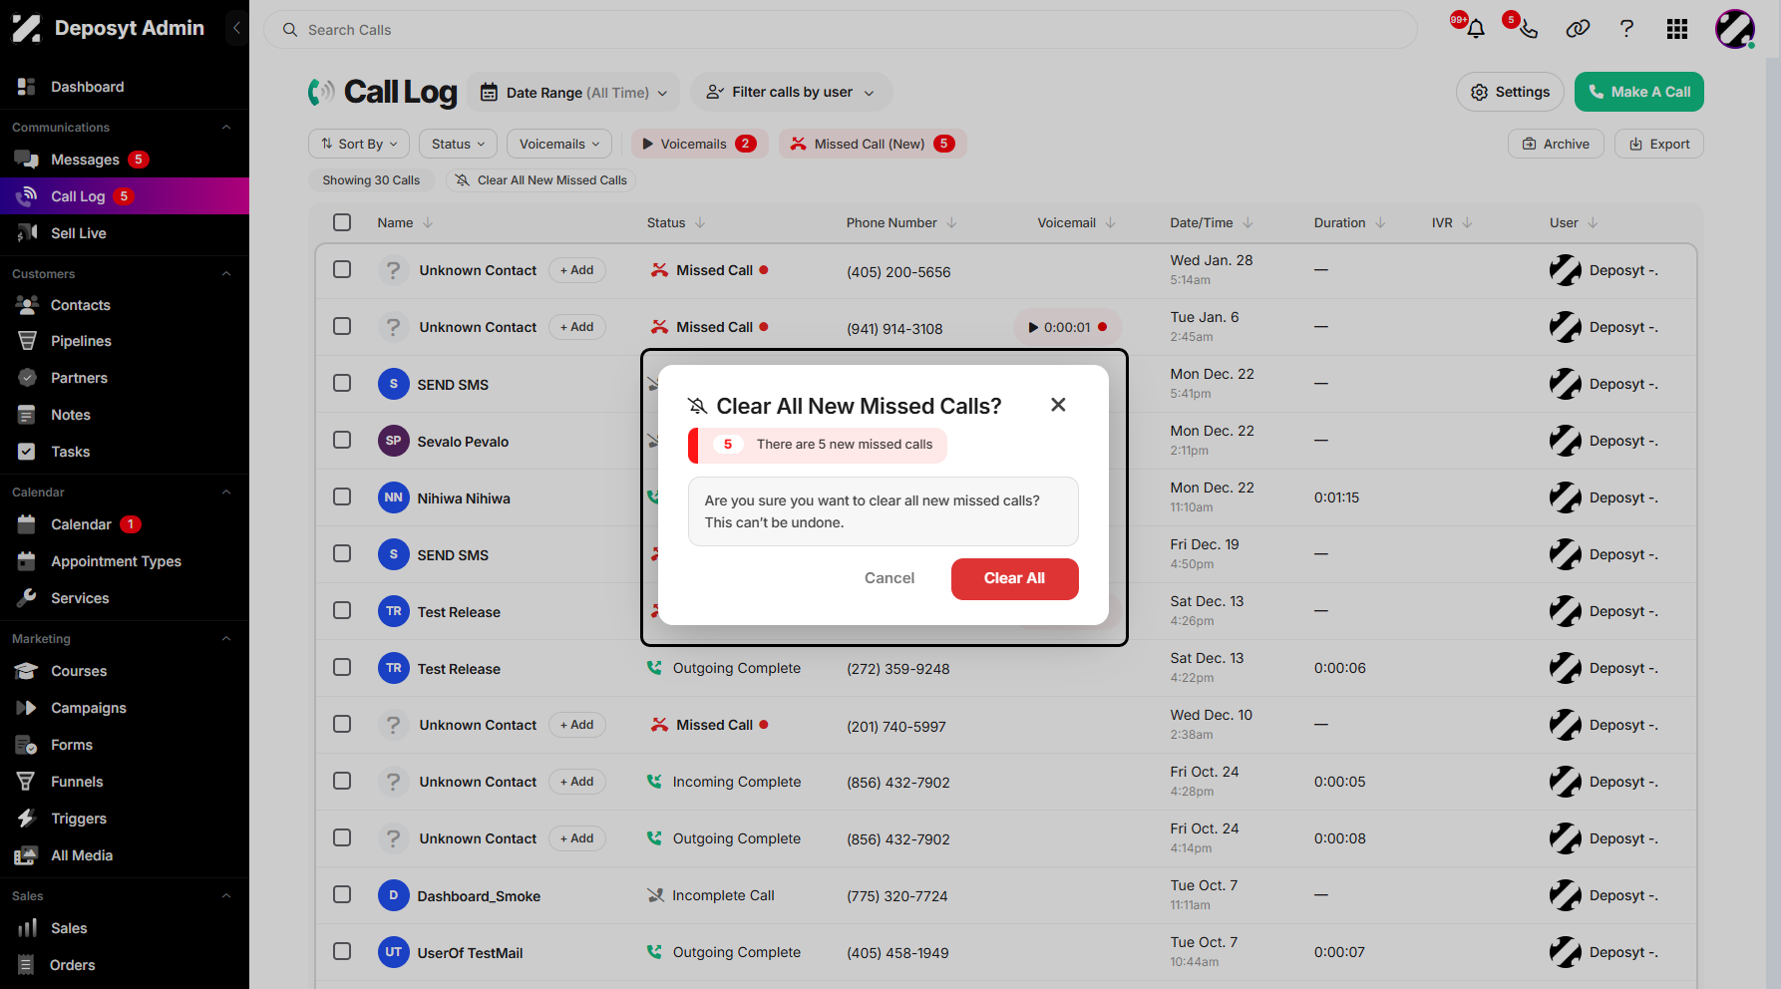Confirm with the red Clear All button
1781x989 pixels.
point(1014,578)
